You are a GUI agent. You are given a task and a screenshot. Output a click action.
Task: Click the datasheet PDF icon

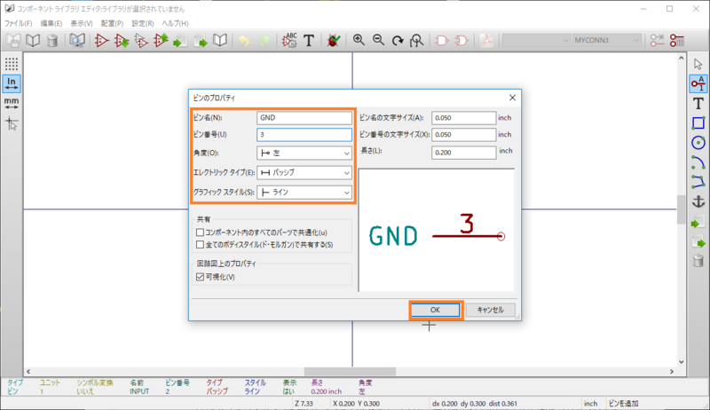click(486, 40)
